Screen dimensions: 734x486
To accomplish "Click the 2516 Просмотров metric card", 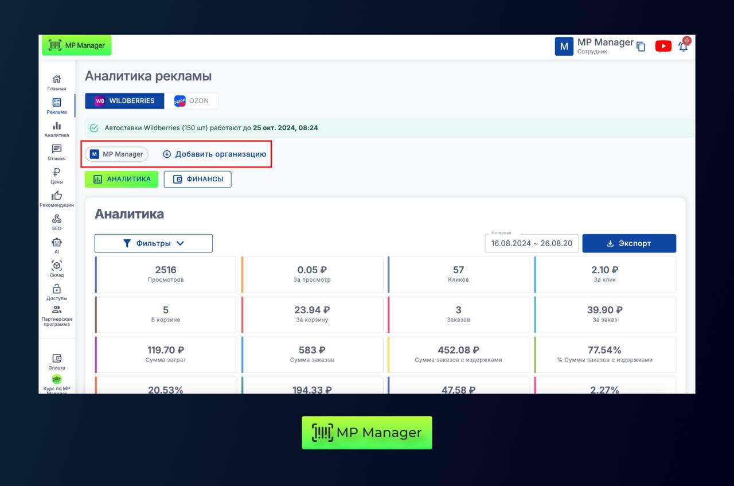I will 166,274.
